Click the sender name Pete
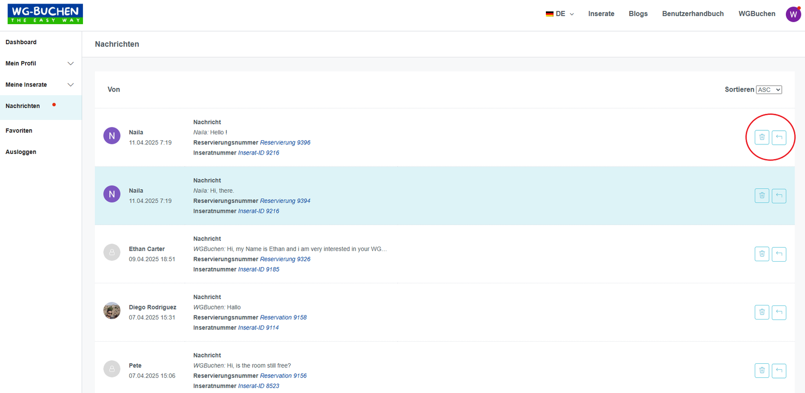Screen dimensions: 805x393 [x=135, y=366]
